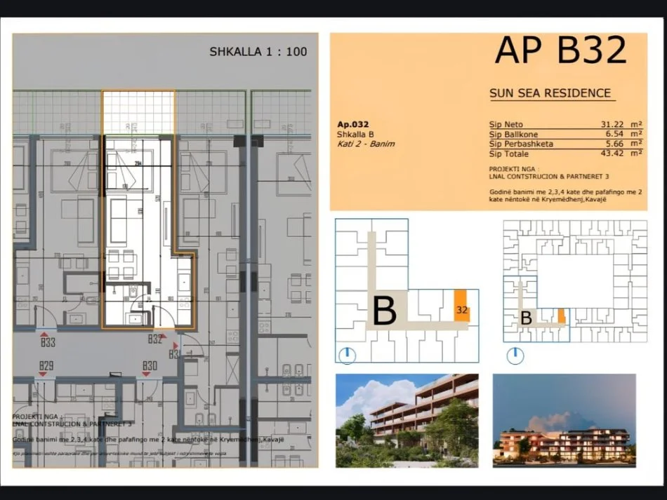Click the SUN SEA RESIDENCE heading
Image resolution: width=667 pixels, height=500 pixels.
click(x=550, y=93)
